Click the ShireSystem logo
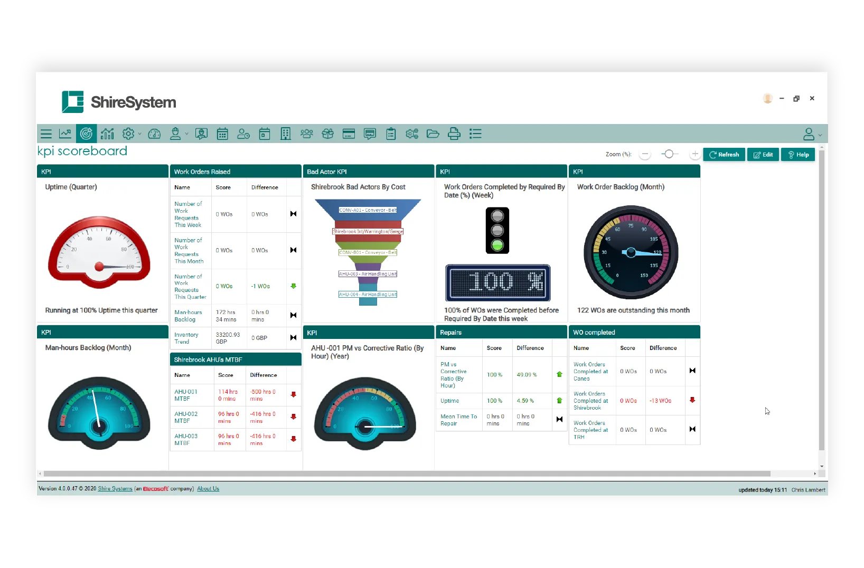This screenshot has width=864, height=568. [119, 102]
